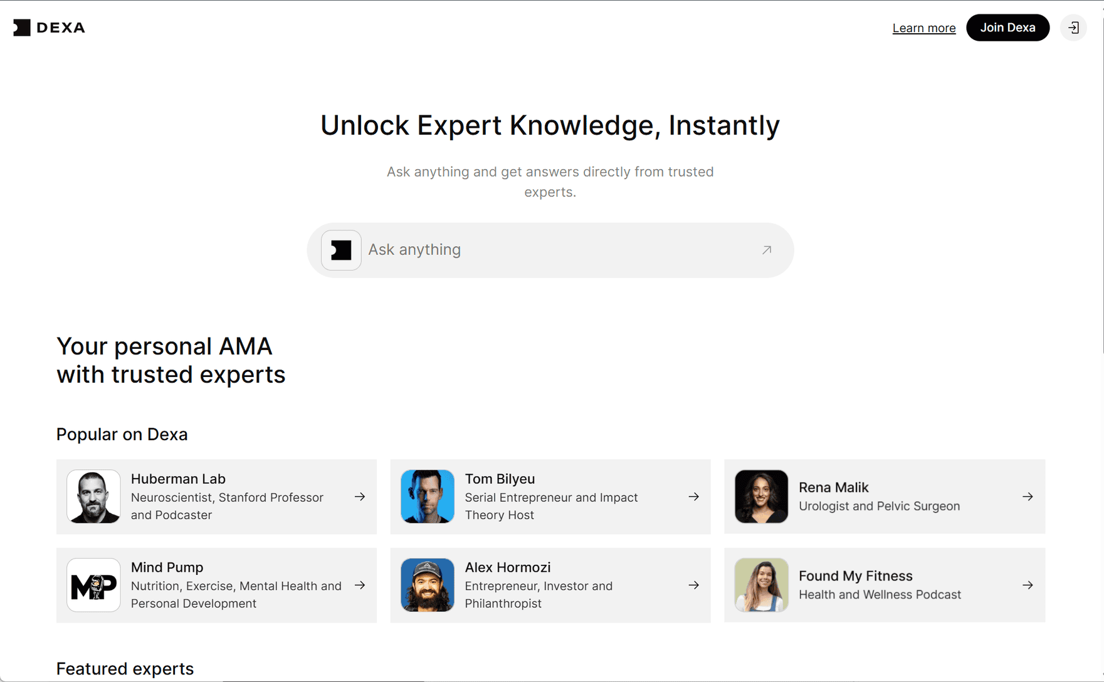Click the Mind Pump MP logo thumbnail
This screenshot has height=682, width=1104.
tap(93, 585)
